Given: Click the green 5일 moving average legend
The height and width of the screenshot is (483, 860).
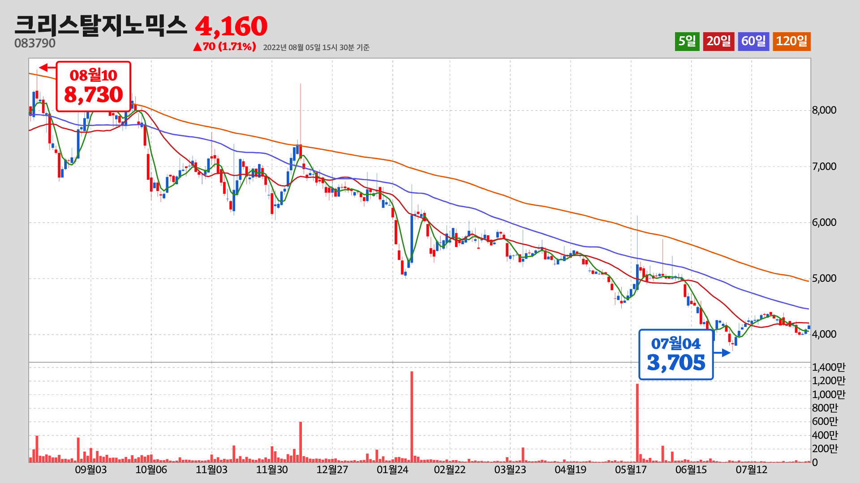Looking at the screenshot, I should tap(687, 41).
